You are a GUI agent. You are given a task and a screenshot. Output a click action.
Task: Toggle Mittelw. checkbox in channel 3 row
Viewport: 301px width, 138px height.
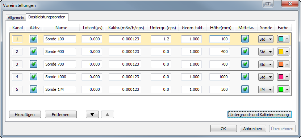[x=245, y=64]
